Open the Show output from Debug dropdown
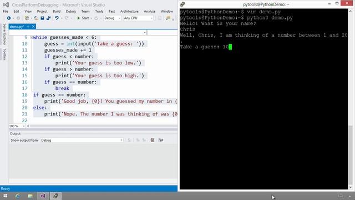 click(82, 140)
